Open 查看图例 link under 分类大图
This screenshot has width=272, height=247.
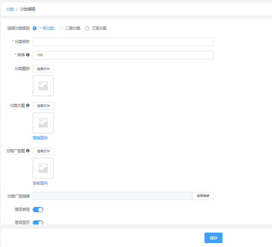[x=40, y=138]
